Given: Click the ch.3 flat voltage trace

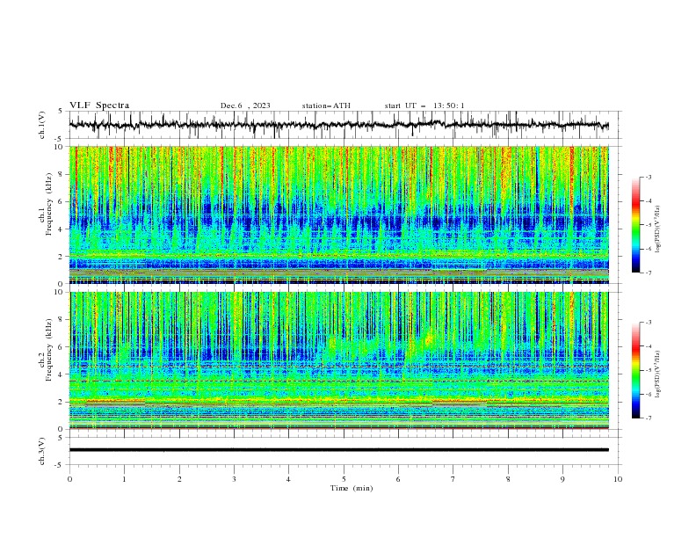Looking at the screenshot, I should pos(339,450).
